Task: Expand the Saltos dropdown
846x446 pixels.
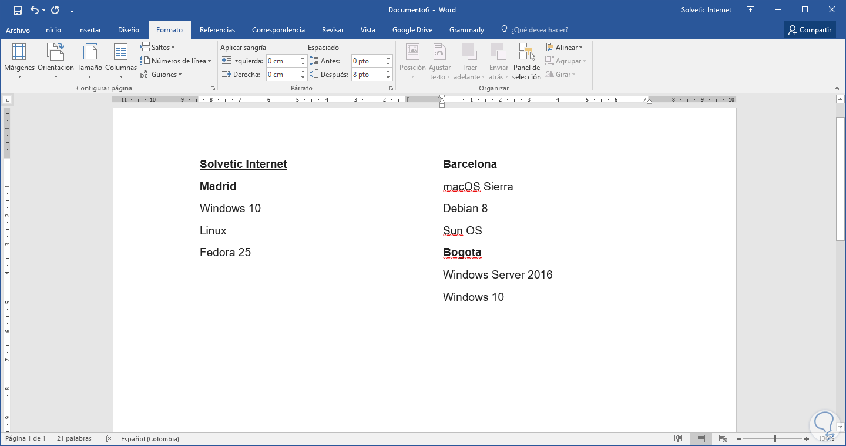Action: click(157, 48)
